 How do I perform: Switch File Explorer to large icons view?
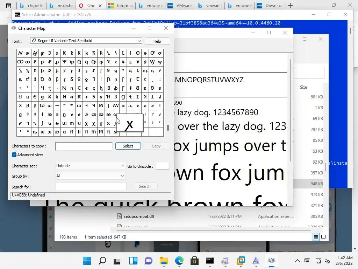323,237
